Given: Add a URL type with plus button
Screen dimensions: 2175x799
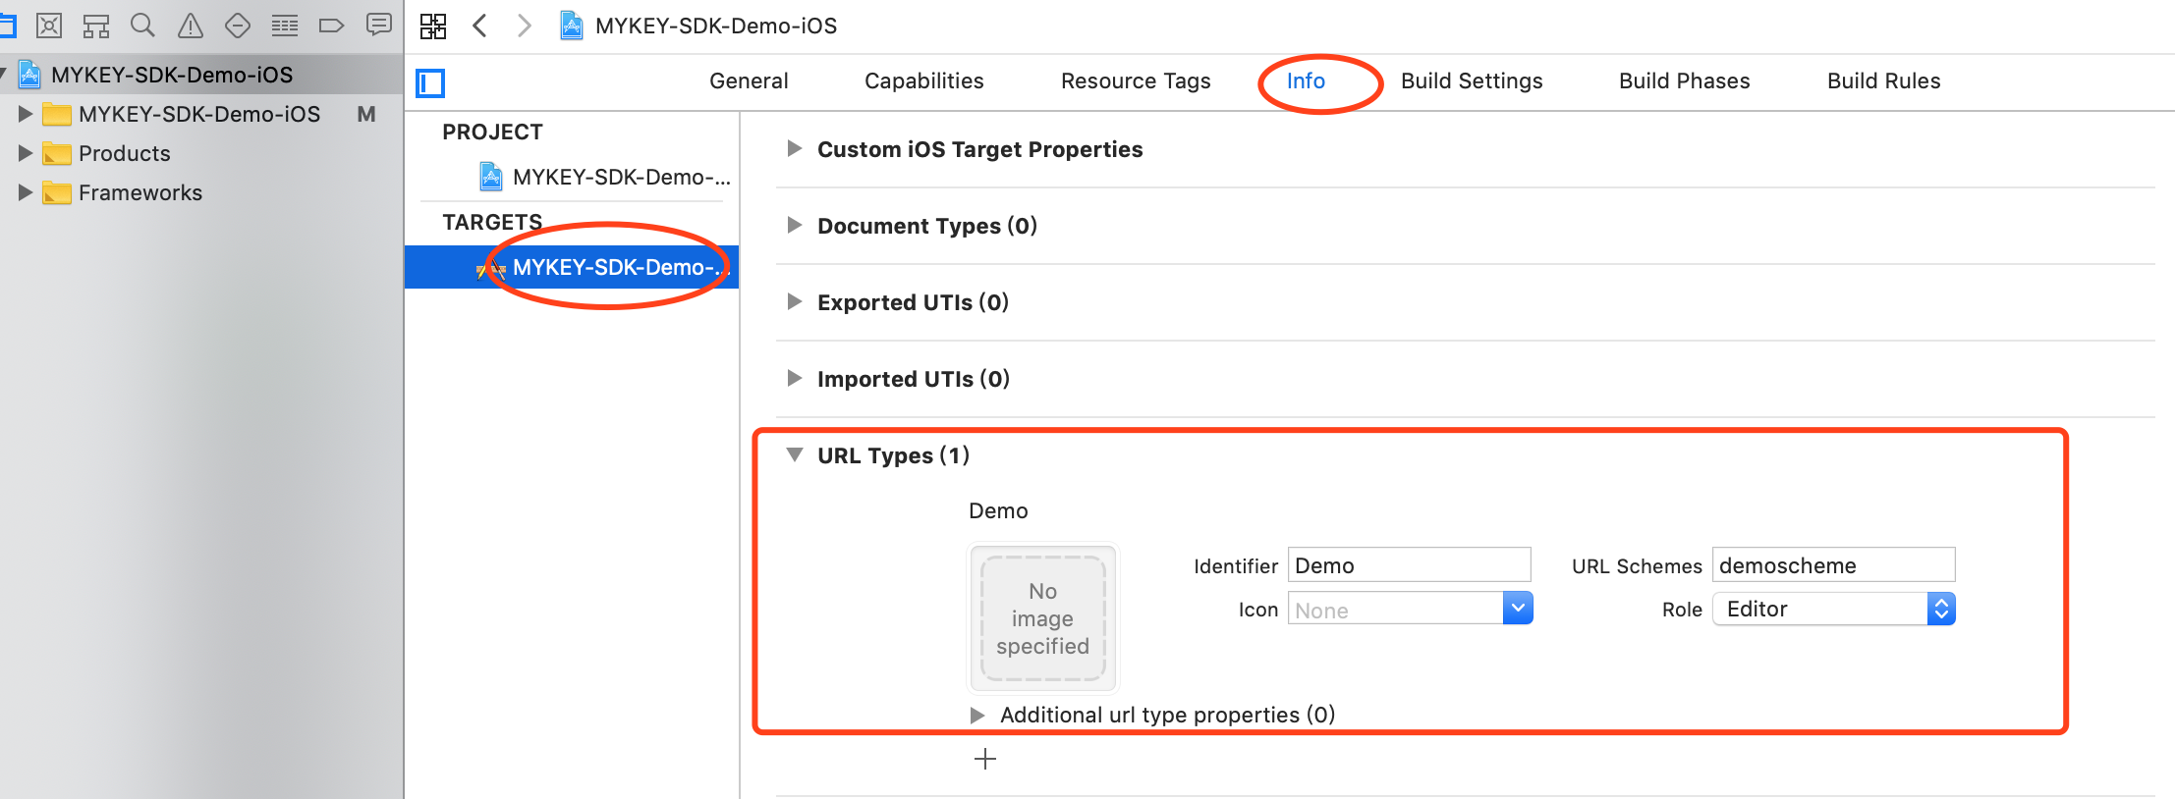Looking at the screenshot, I should click(x=985, y=759).
